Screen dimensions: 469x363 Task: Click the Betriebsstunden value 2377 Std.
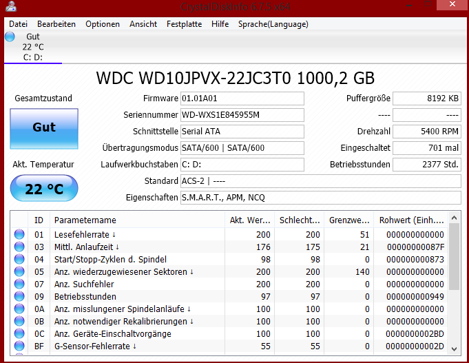(x=427, y=165)
